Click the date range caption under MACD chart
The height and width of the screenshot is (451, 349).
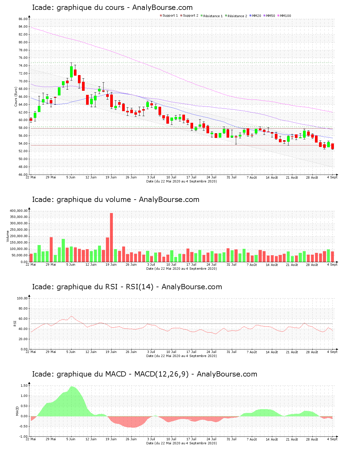pyautogui.click(x=181, y=443)
